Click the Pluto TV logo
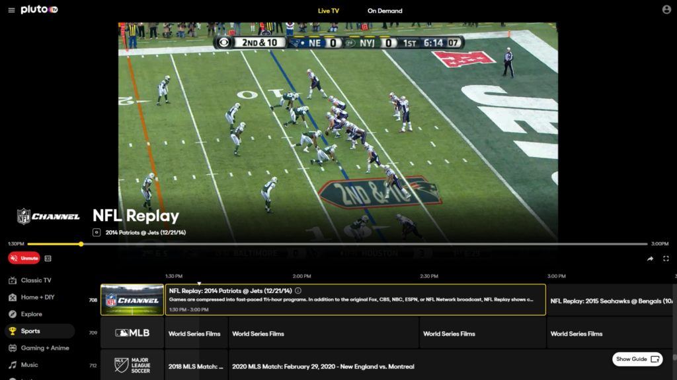 click(x=39, y=9)
